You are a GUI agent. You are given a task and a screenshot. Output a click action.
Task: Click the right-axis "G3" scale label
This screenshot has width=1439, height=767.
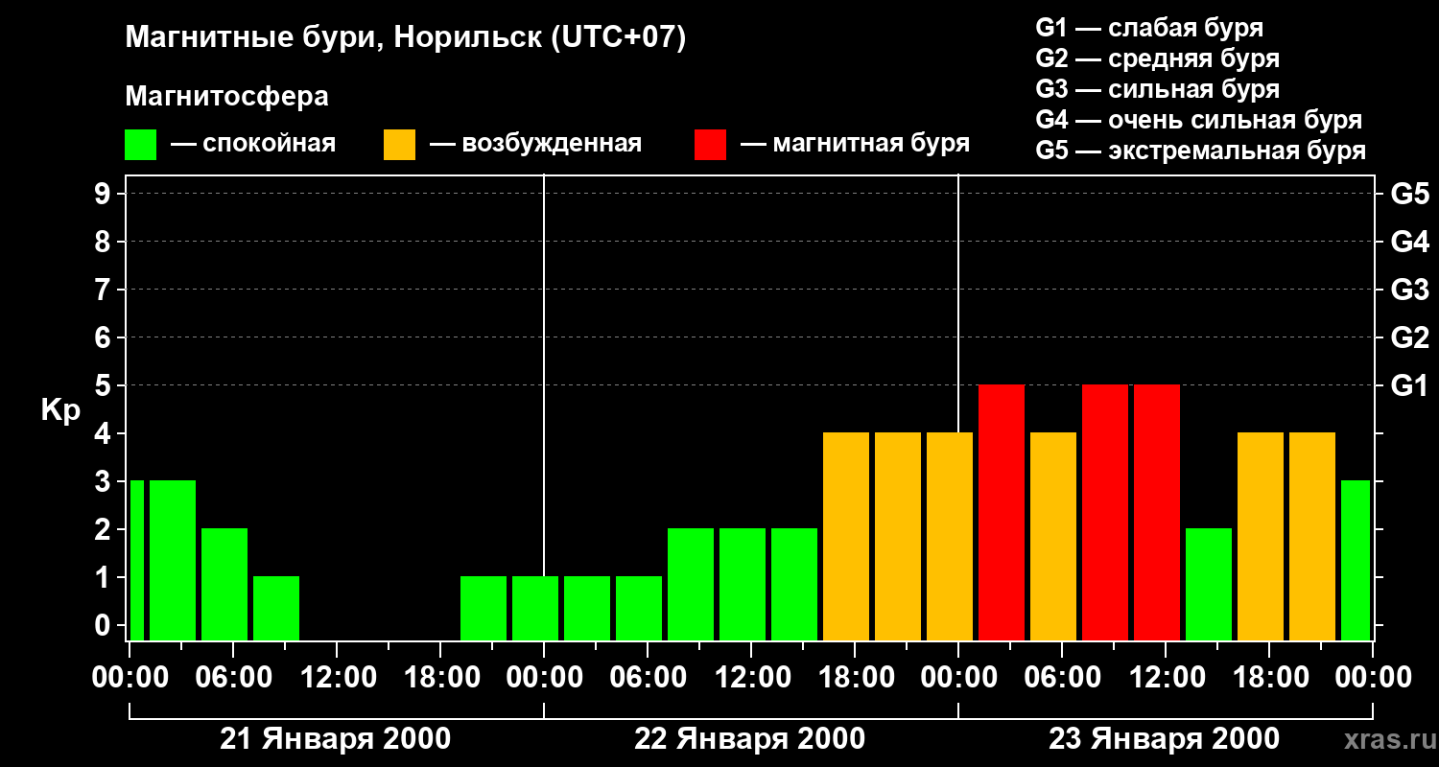point(1409,290)
